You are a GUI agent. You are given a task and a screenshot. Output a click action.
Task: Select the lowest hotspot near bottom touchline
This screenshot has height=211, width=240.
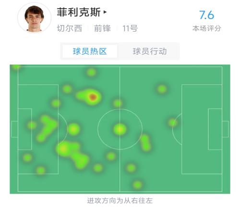tap(137, 185)
